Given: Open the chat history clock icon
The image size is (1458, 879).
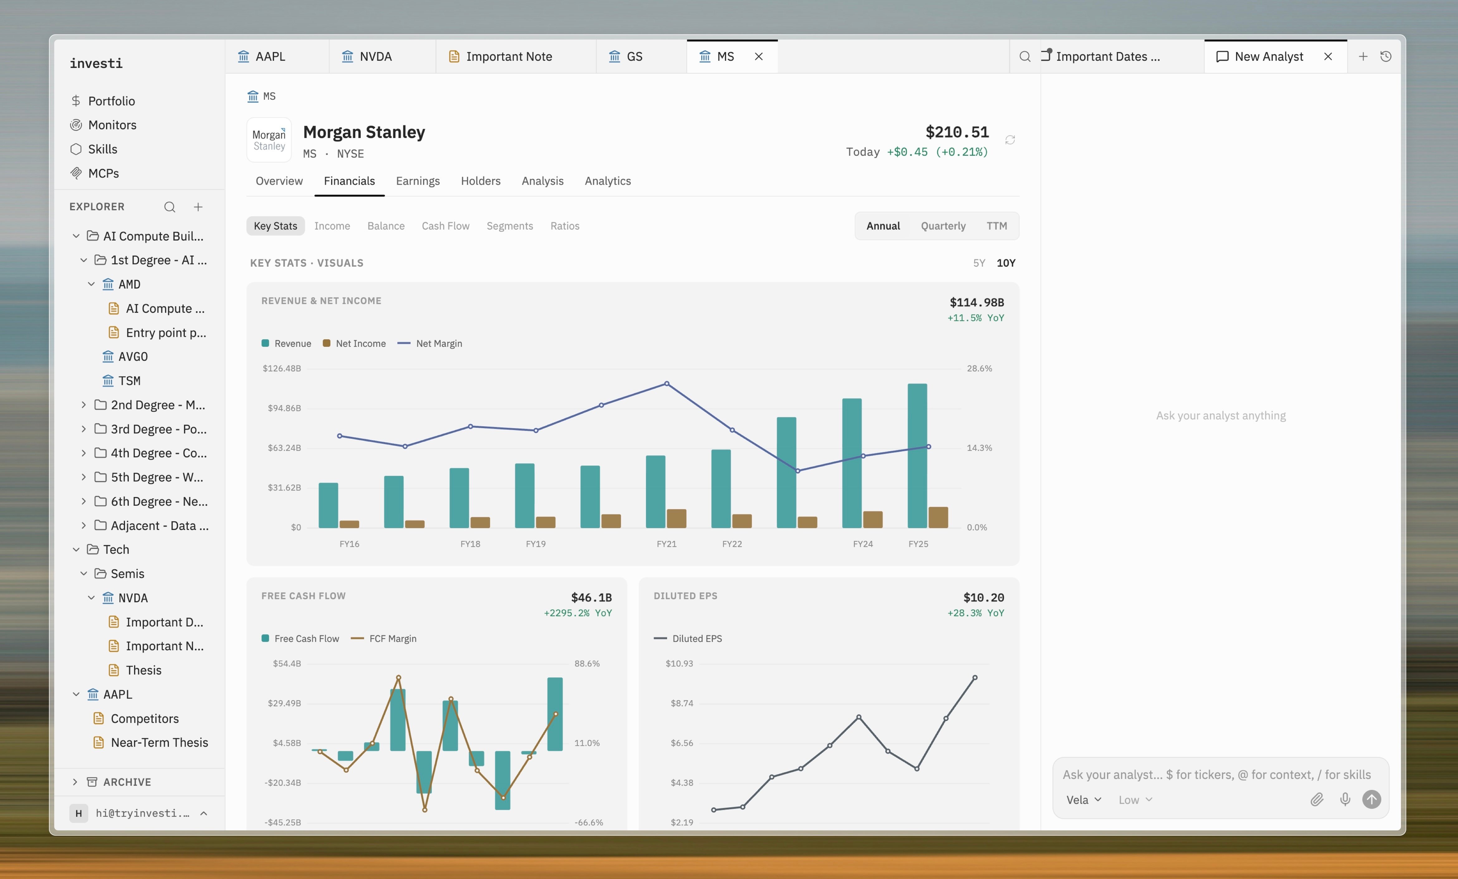Looking at the screenshot, I should click(1386, 56).
